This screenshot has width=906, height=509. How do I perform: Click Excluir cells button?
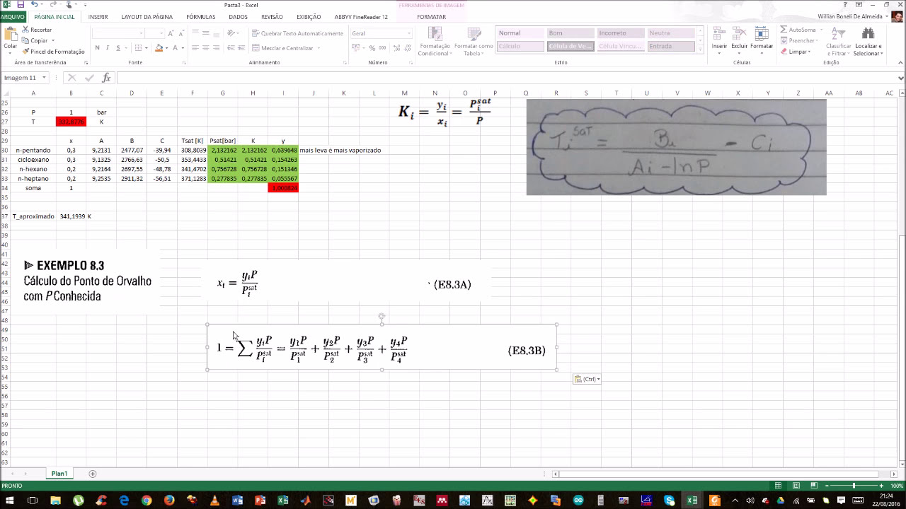click(740, 41)
